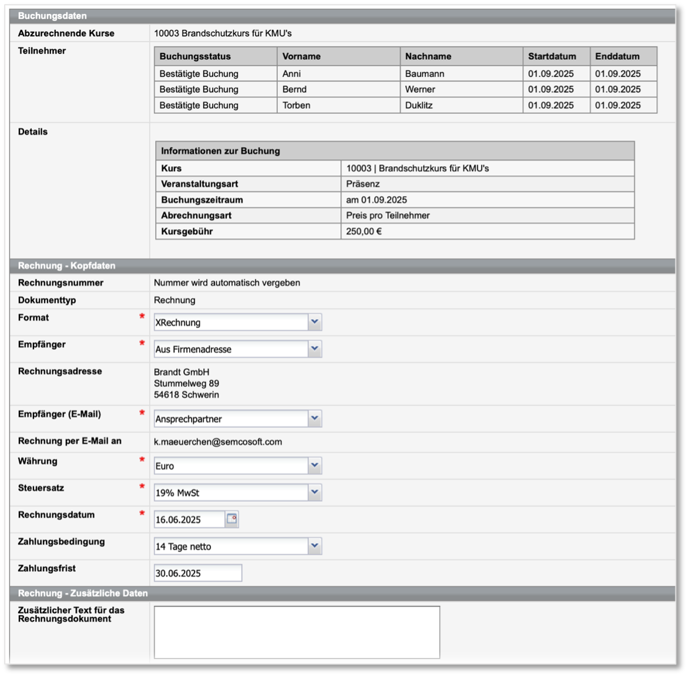Image resolution: width=689 pixels, height=678 pixels.
Task: Click the Empfänger dropdown arrow icon
Action: (315, 348)
